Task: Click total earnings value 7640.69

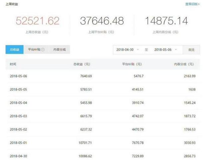Action: tap(86, 76)
